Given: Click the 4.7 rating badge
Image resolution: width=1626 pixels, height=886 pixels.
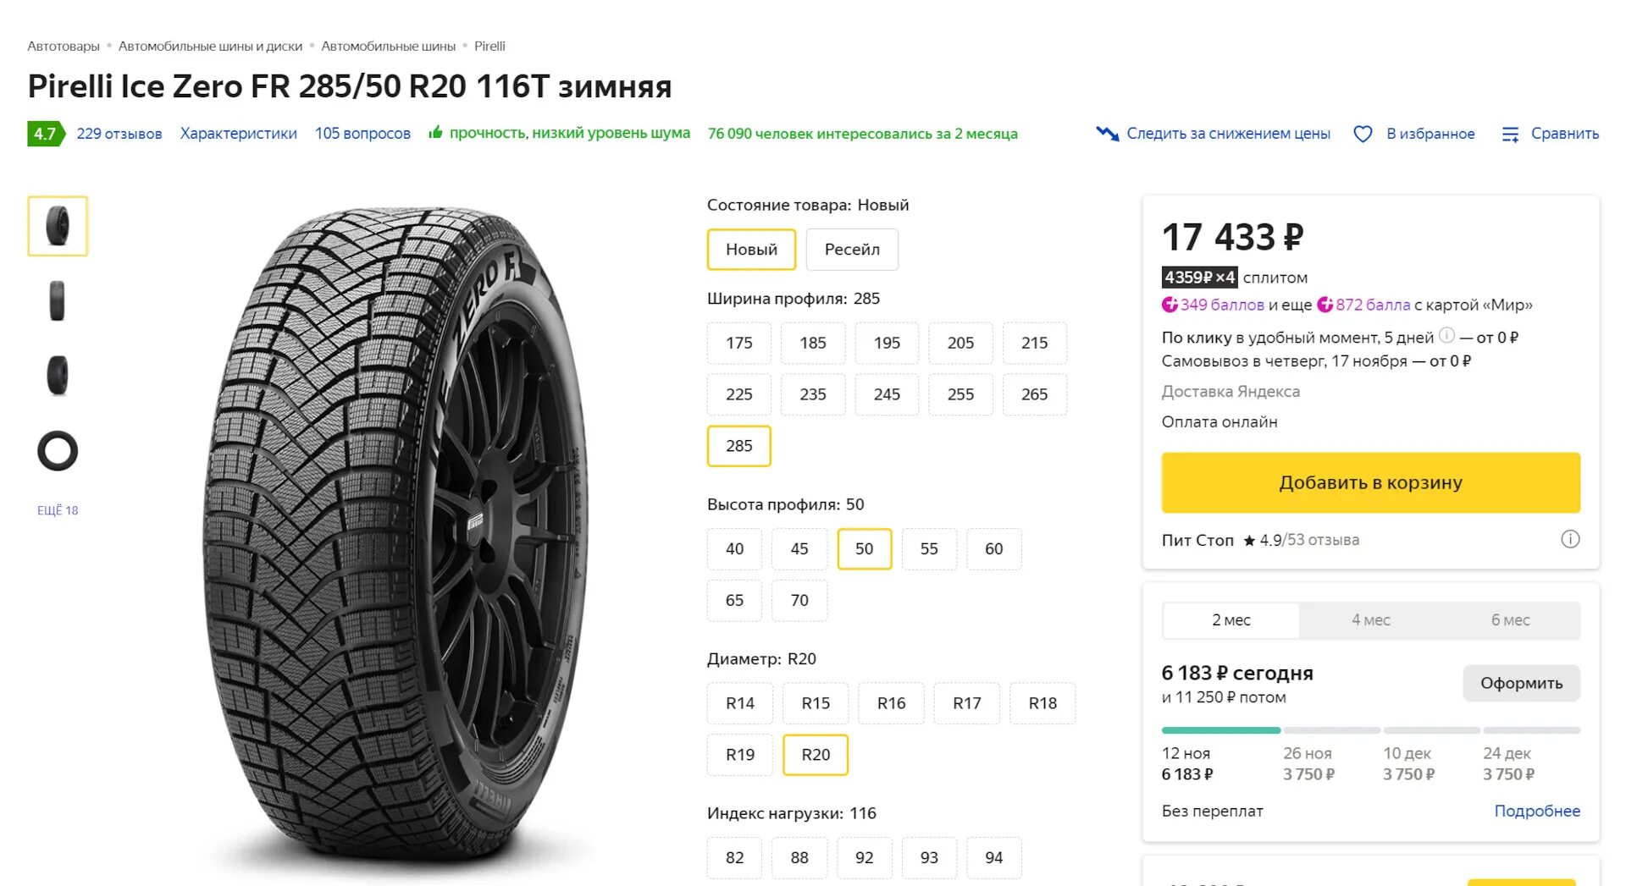Looking at the screenshot, I should point(45,134).
